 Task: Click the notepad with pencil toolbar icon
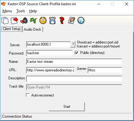pos(71,21)
